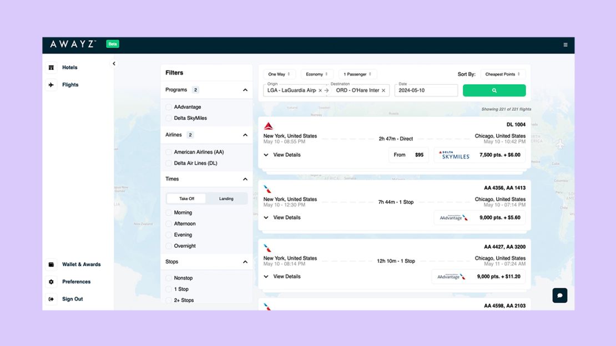Viewport: 616px width, 346px height.
Task: Check the Evening time filter
Action: point(169,235)
